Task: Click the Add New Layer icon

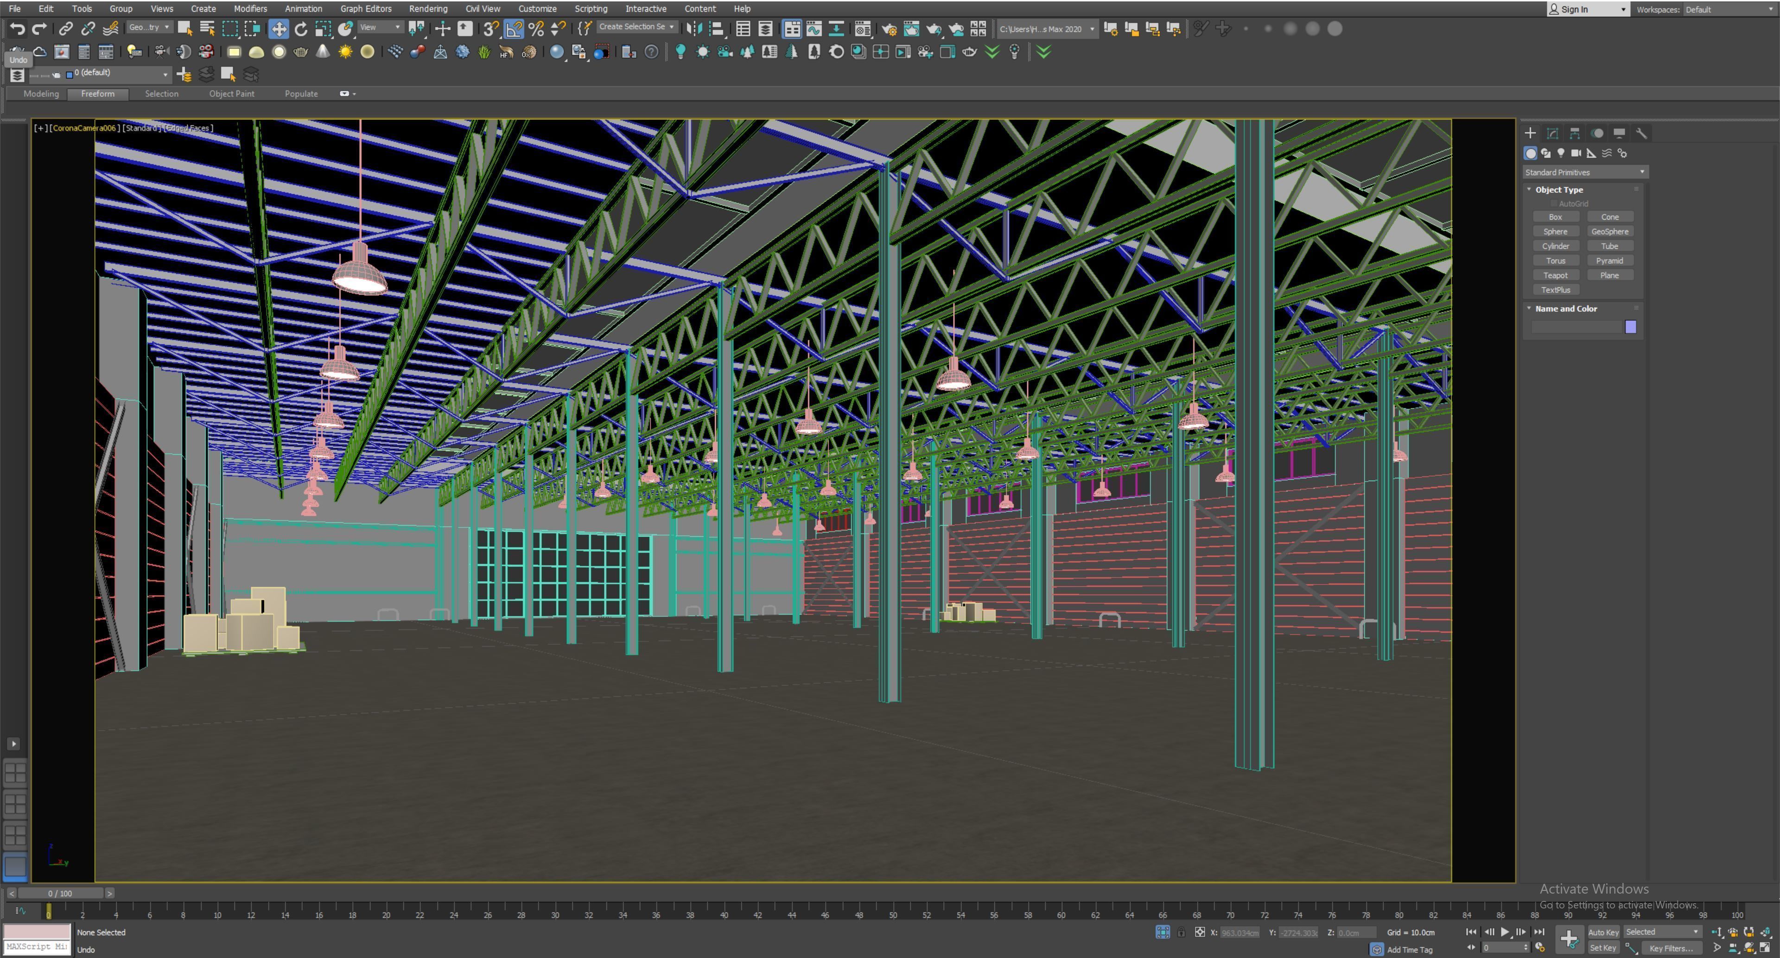Action: coord(184,75)
